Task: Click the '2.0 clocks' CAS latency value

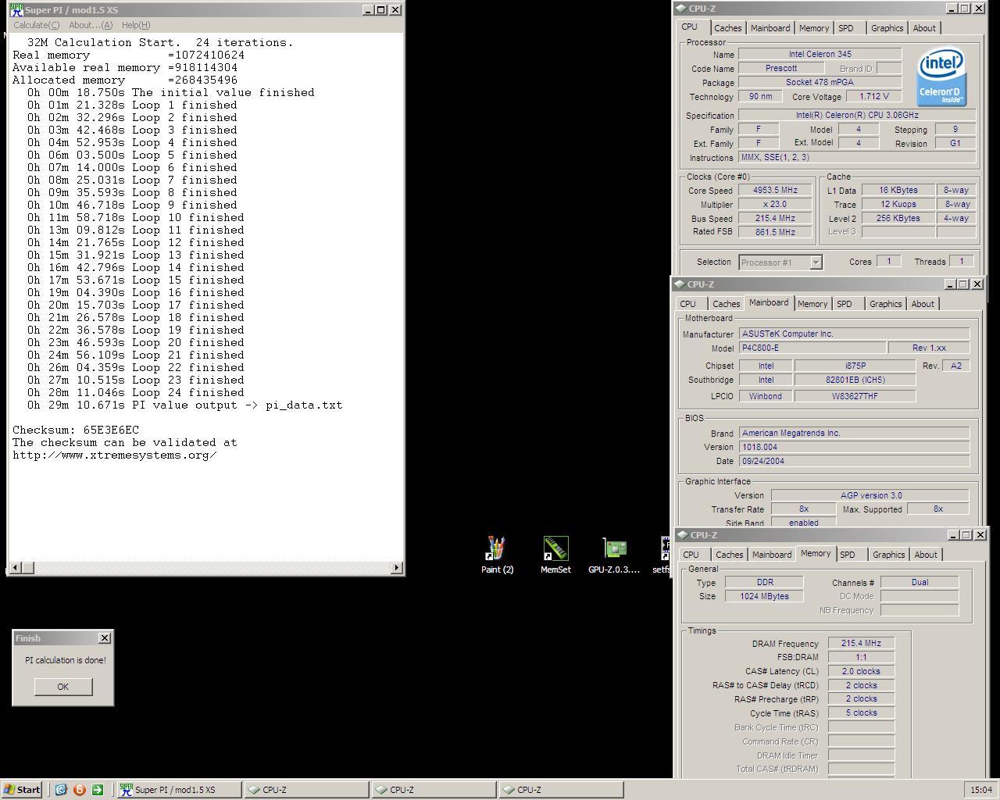Action: [861, 672]
